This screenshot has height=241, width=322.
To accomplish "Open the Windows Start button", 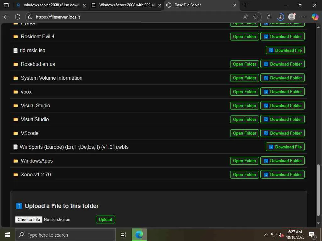I will click(x=8, y=235).
